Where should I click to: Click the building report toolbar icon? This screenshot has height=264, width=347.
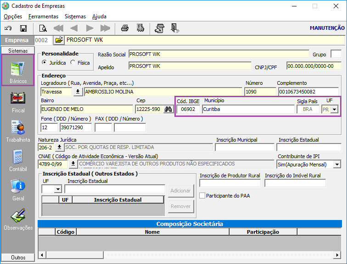point(140,28)
